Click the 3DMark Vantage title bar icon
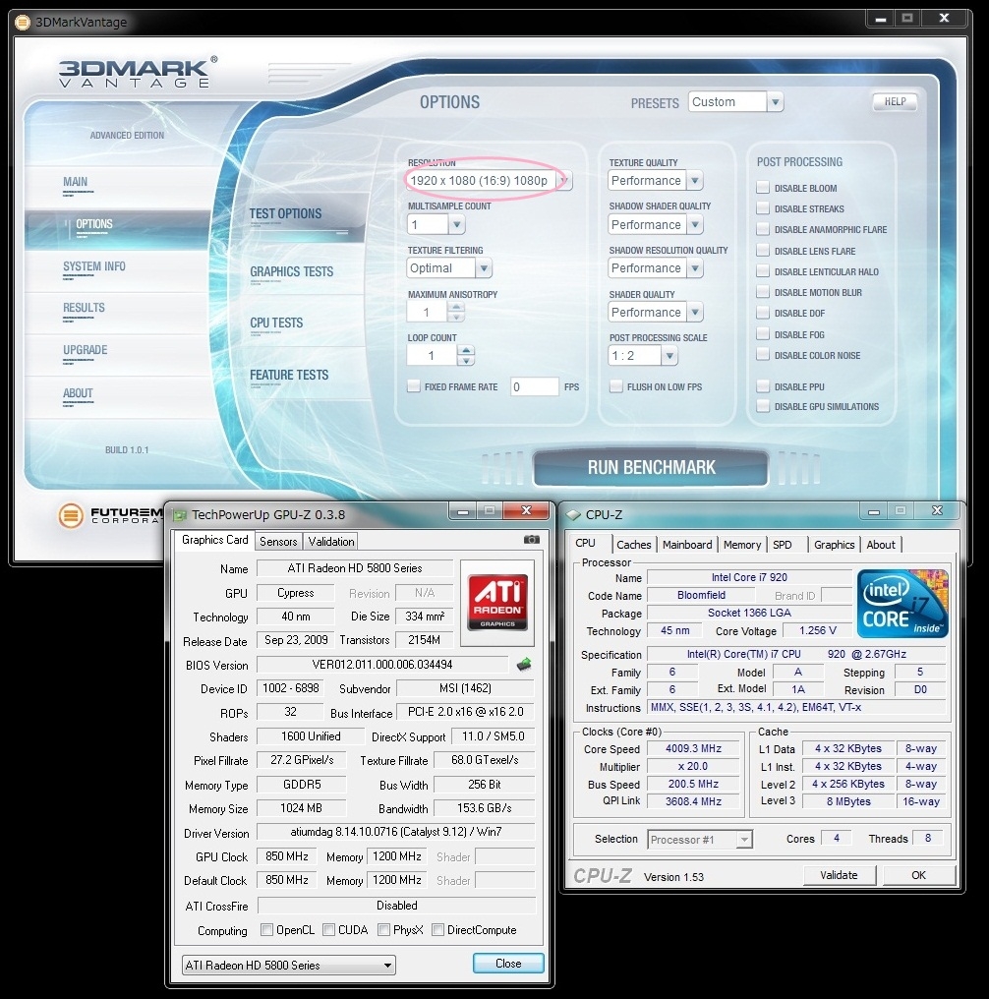This screenshot has height=999, width=989. point(23,23)
